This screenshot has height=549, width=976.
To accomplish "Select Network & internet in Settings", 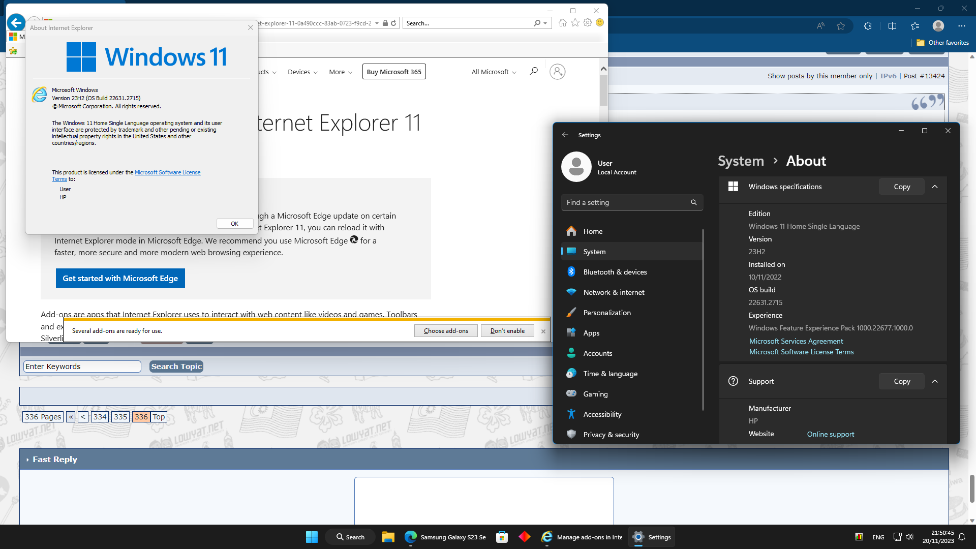I will [x=632, y=292].
